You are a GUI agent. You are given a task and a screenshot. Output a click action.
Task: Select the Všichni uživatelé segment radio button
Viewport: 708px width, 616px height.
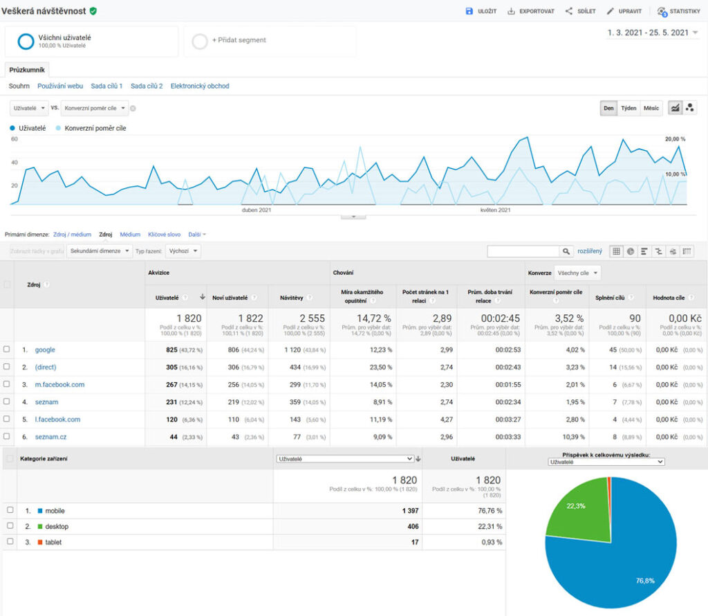coord(25,40)
